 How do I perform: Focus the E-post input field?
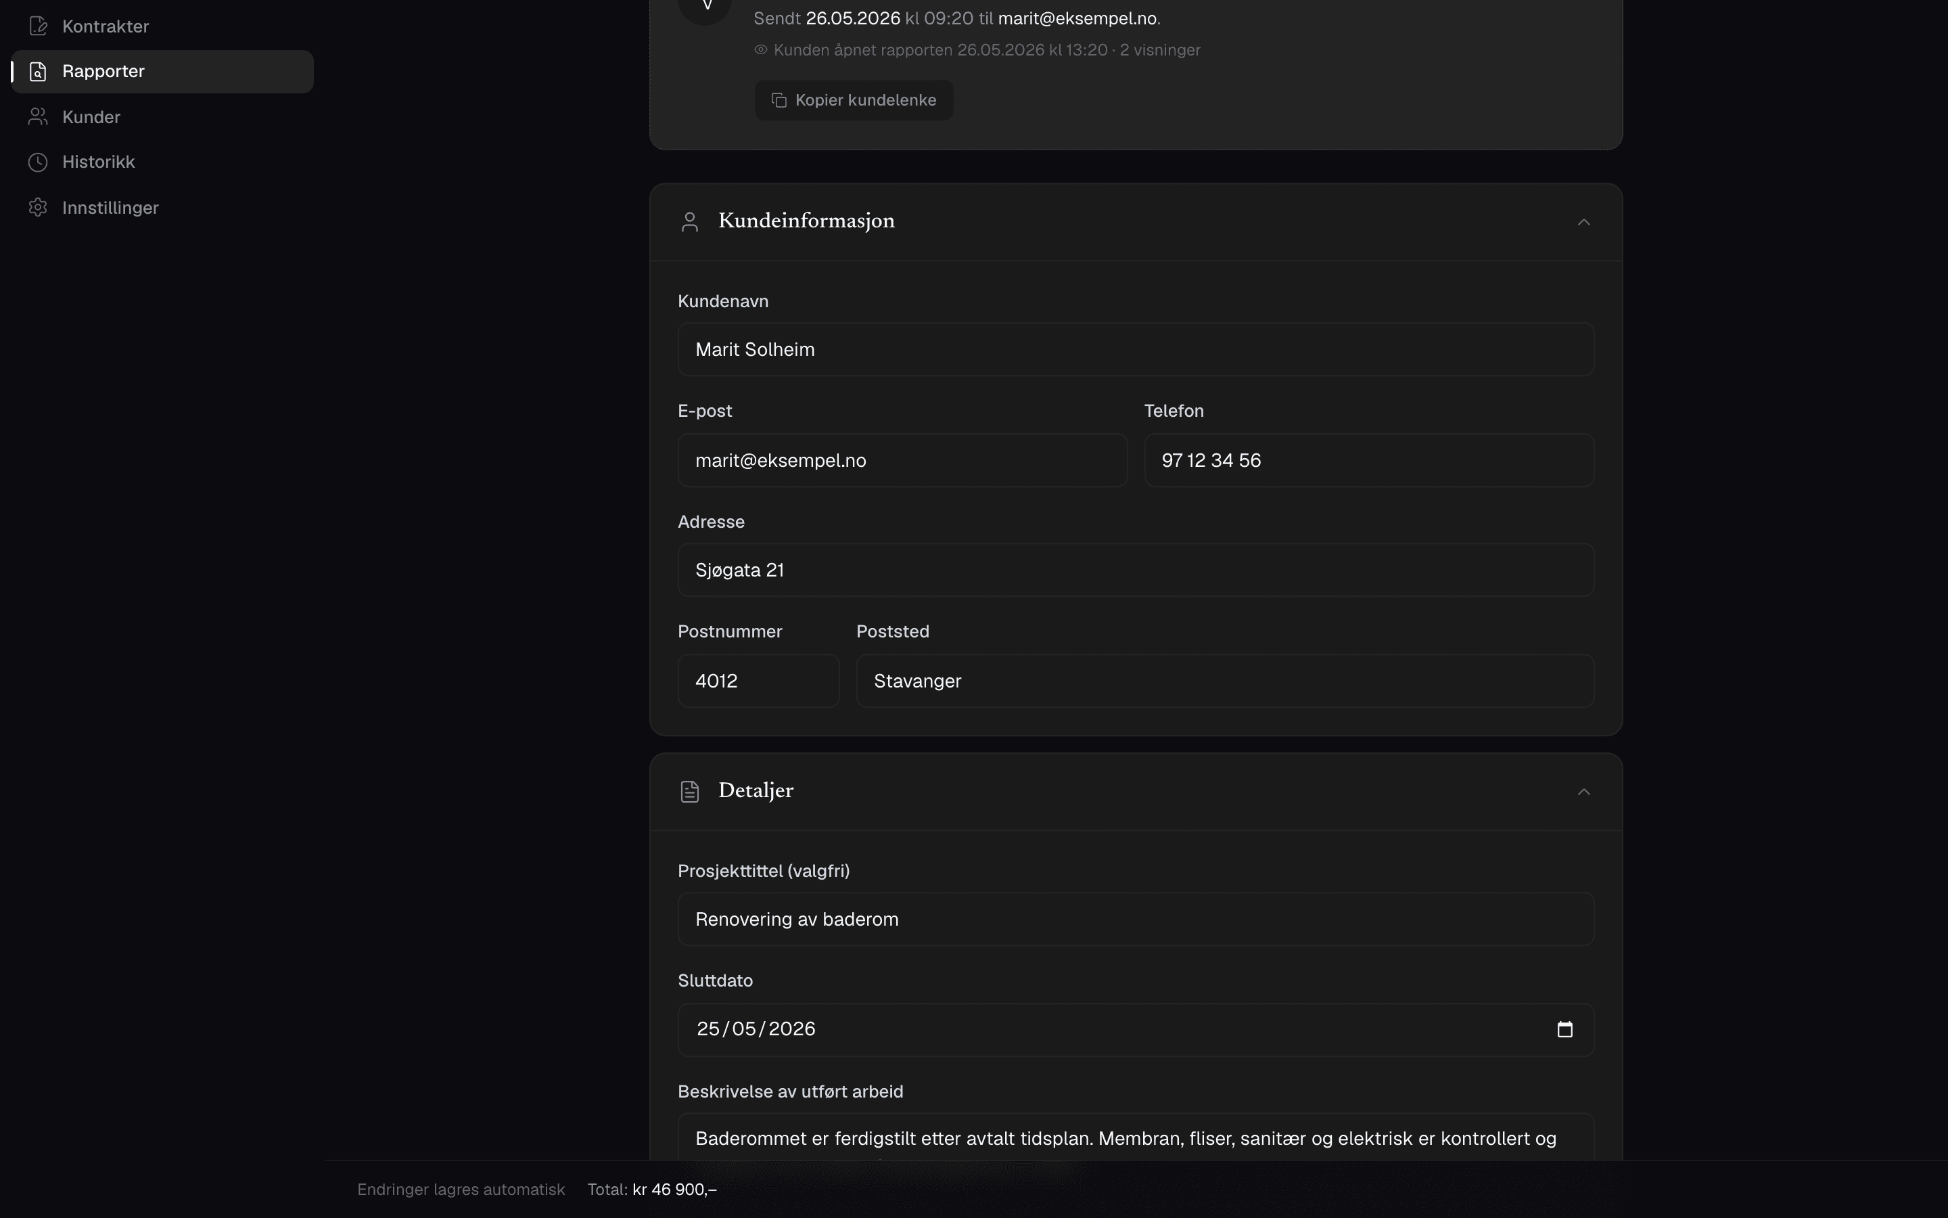pyautogui.click(x=902, y=460)
